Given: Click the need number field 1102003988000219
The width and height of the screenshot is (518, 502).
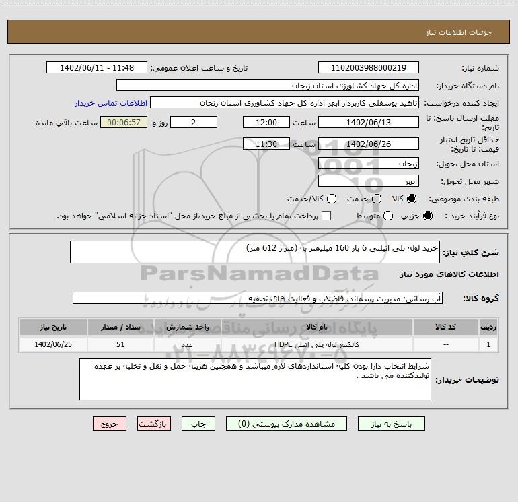Looking at the screenshot, I should coord(369,68).
